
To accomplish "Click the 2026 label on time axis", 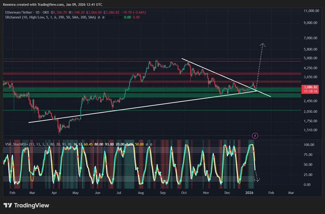I will click(249, 193).
